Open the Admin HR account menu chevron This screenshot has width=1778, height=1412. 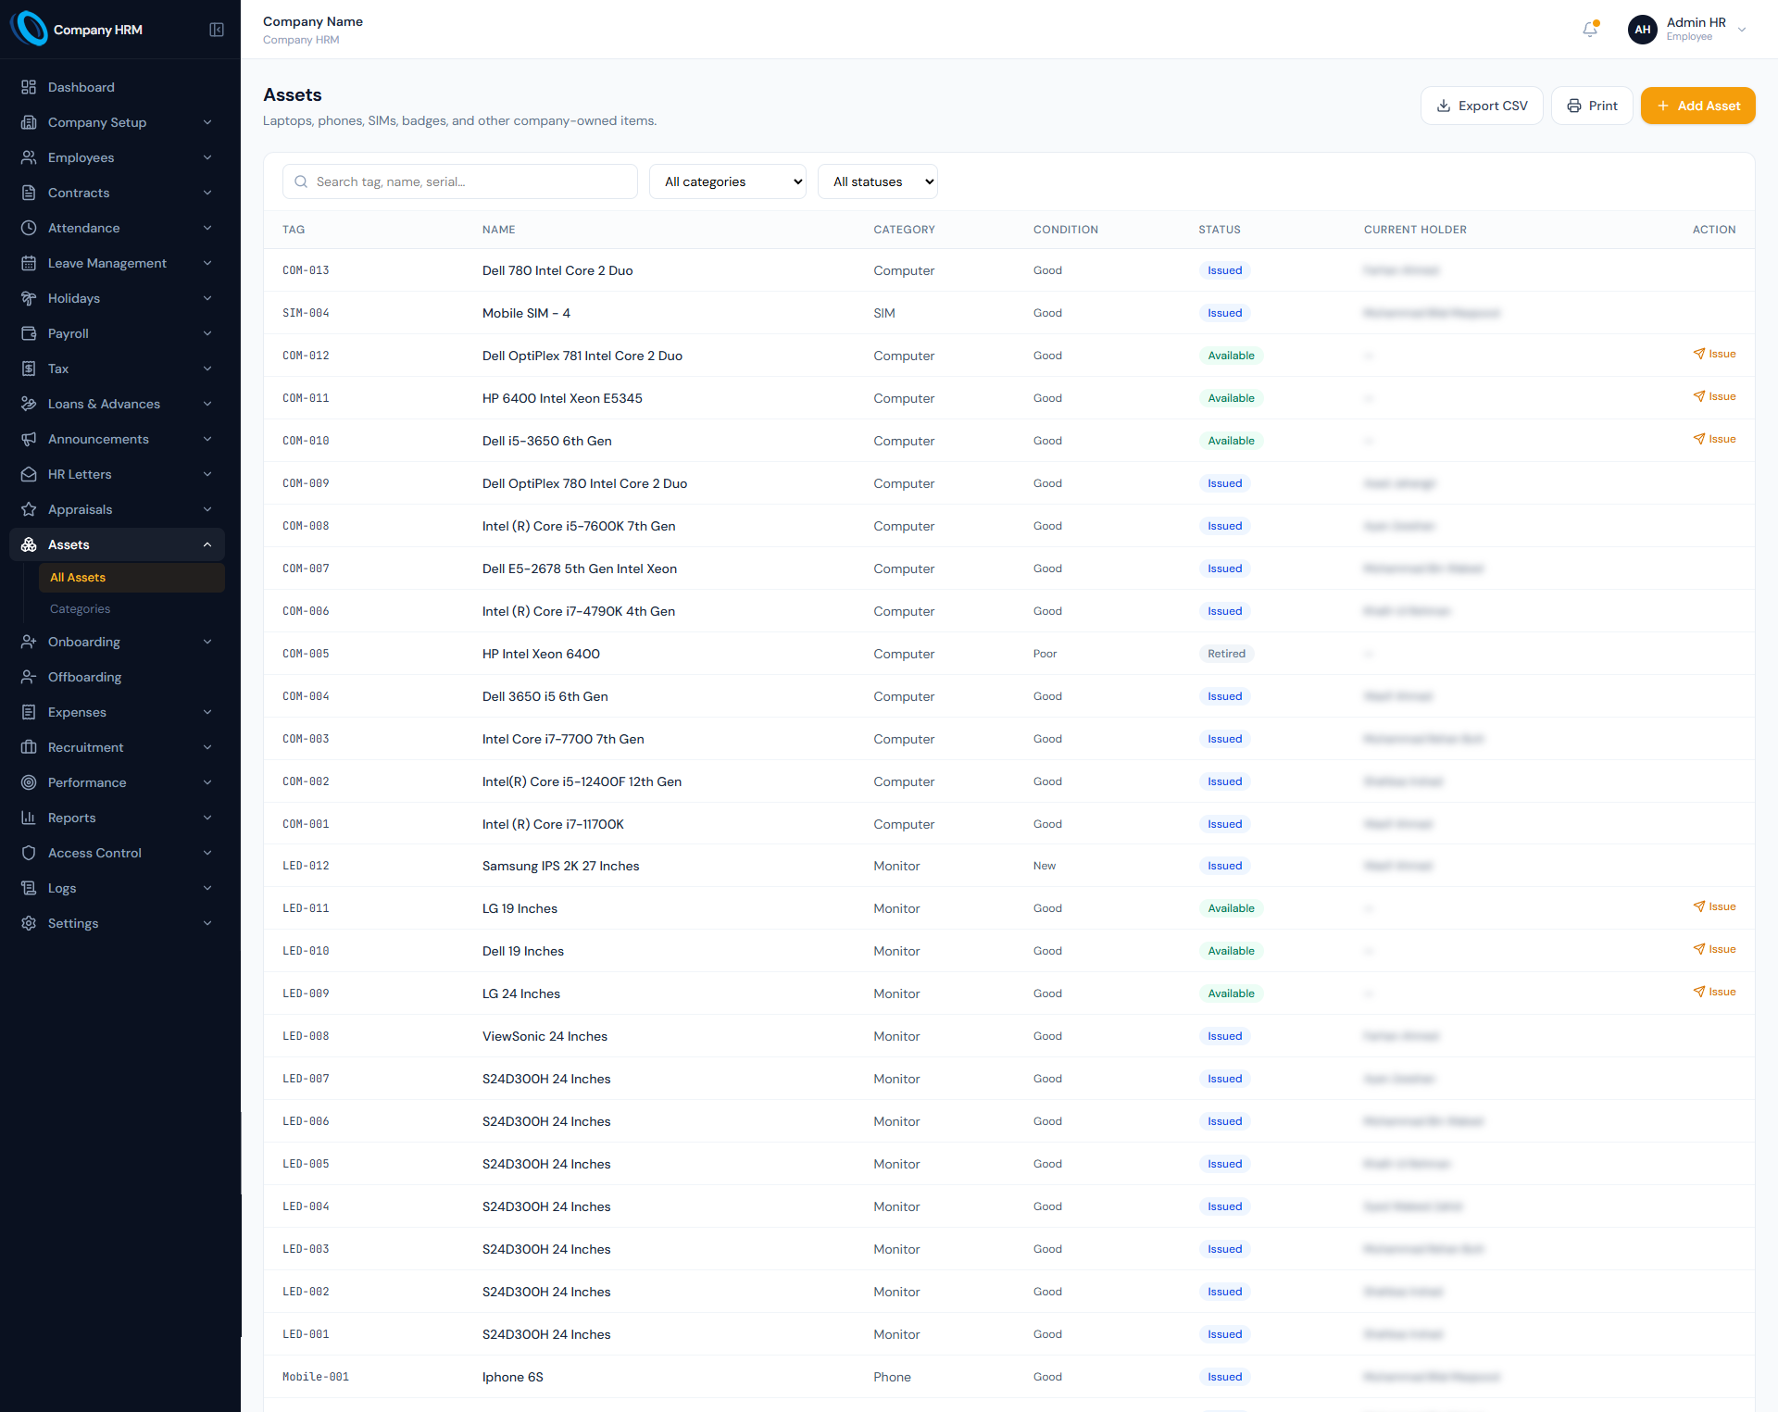pos(1742,30)
